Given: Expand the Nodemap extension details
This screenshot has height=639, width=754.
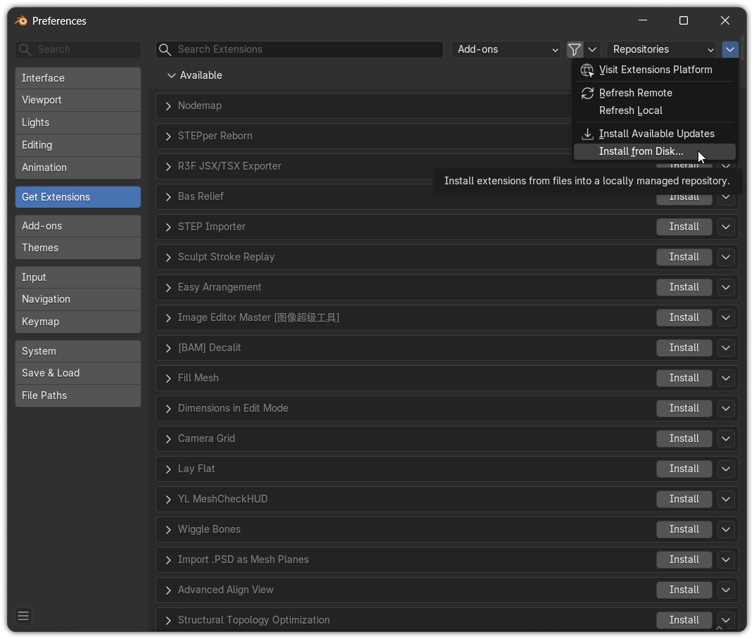Looking at the screenshot, I should pyautogui.click(x=168, y=106).
